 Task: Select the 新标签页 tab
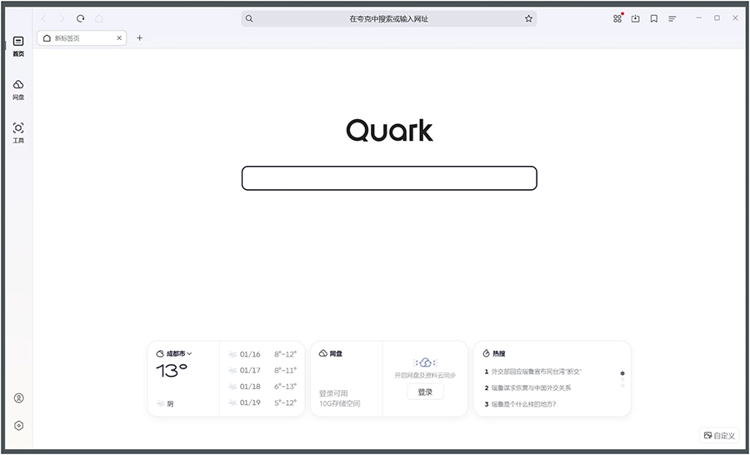click(75, 37)
